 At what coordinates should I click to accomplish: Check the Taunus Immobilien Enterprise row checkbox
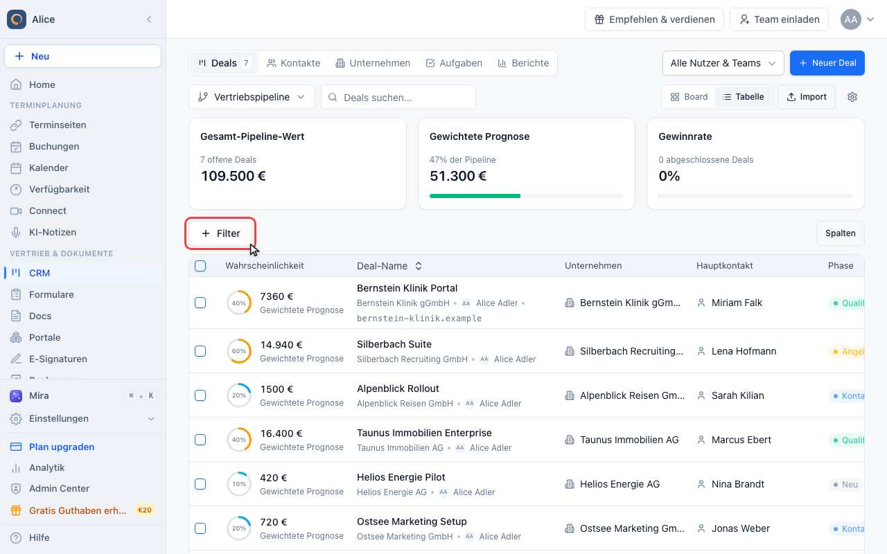point(200,440)
